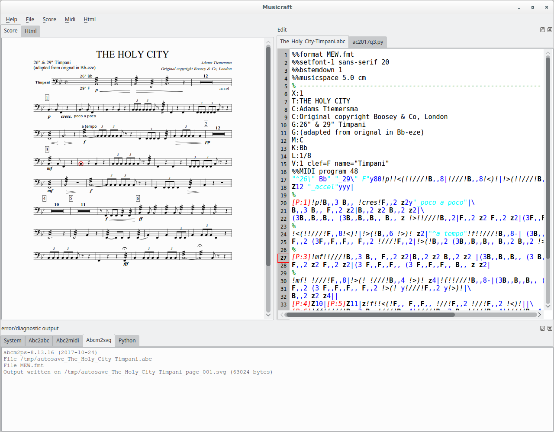Open the Html menu
Viewport: 554px width, 432px height.
(90, 19)
